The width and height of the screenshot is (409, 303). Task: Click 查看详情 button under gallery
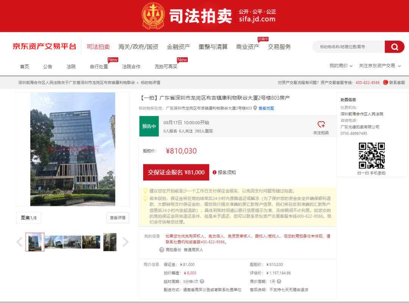(x=118, y=218)
